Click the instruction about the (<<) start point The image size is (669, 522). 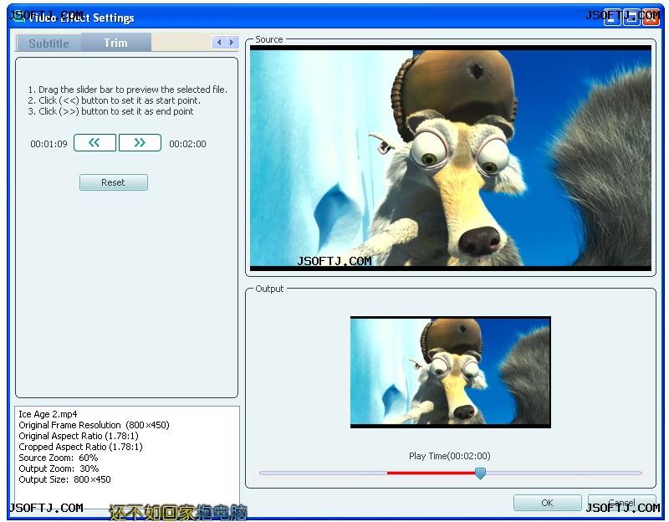point(114,100)
